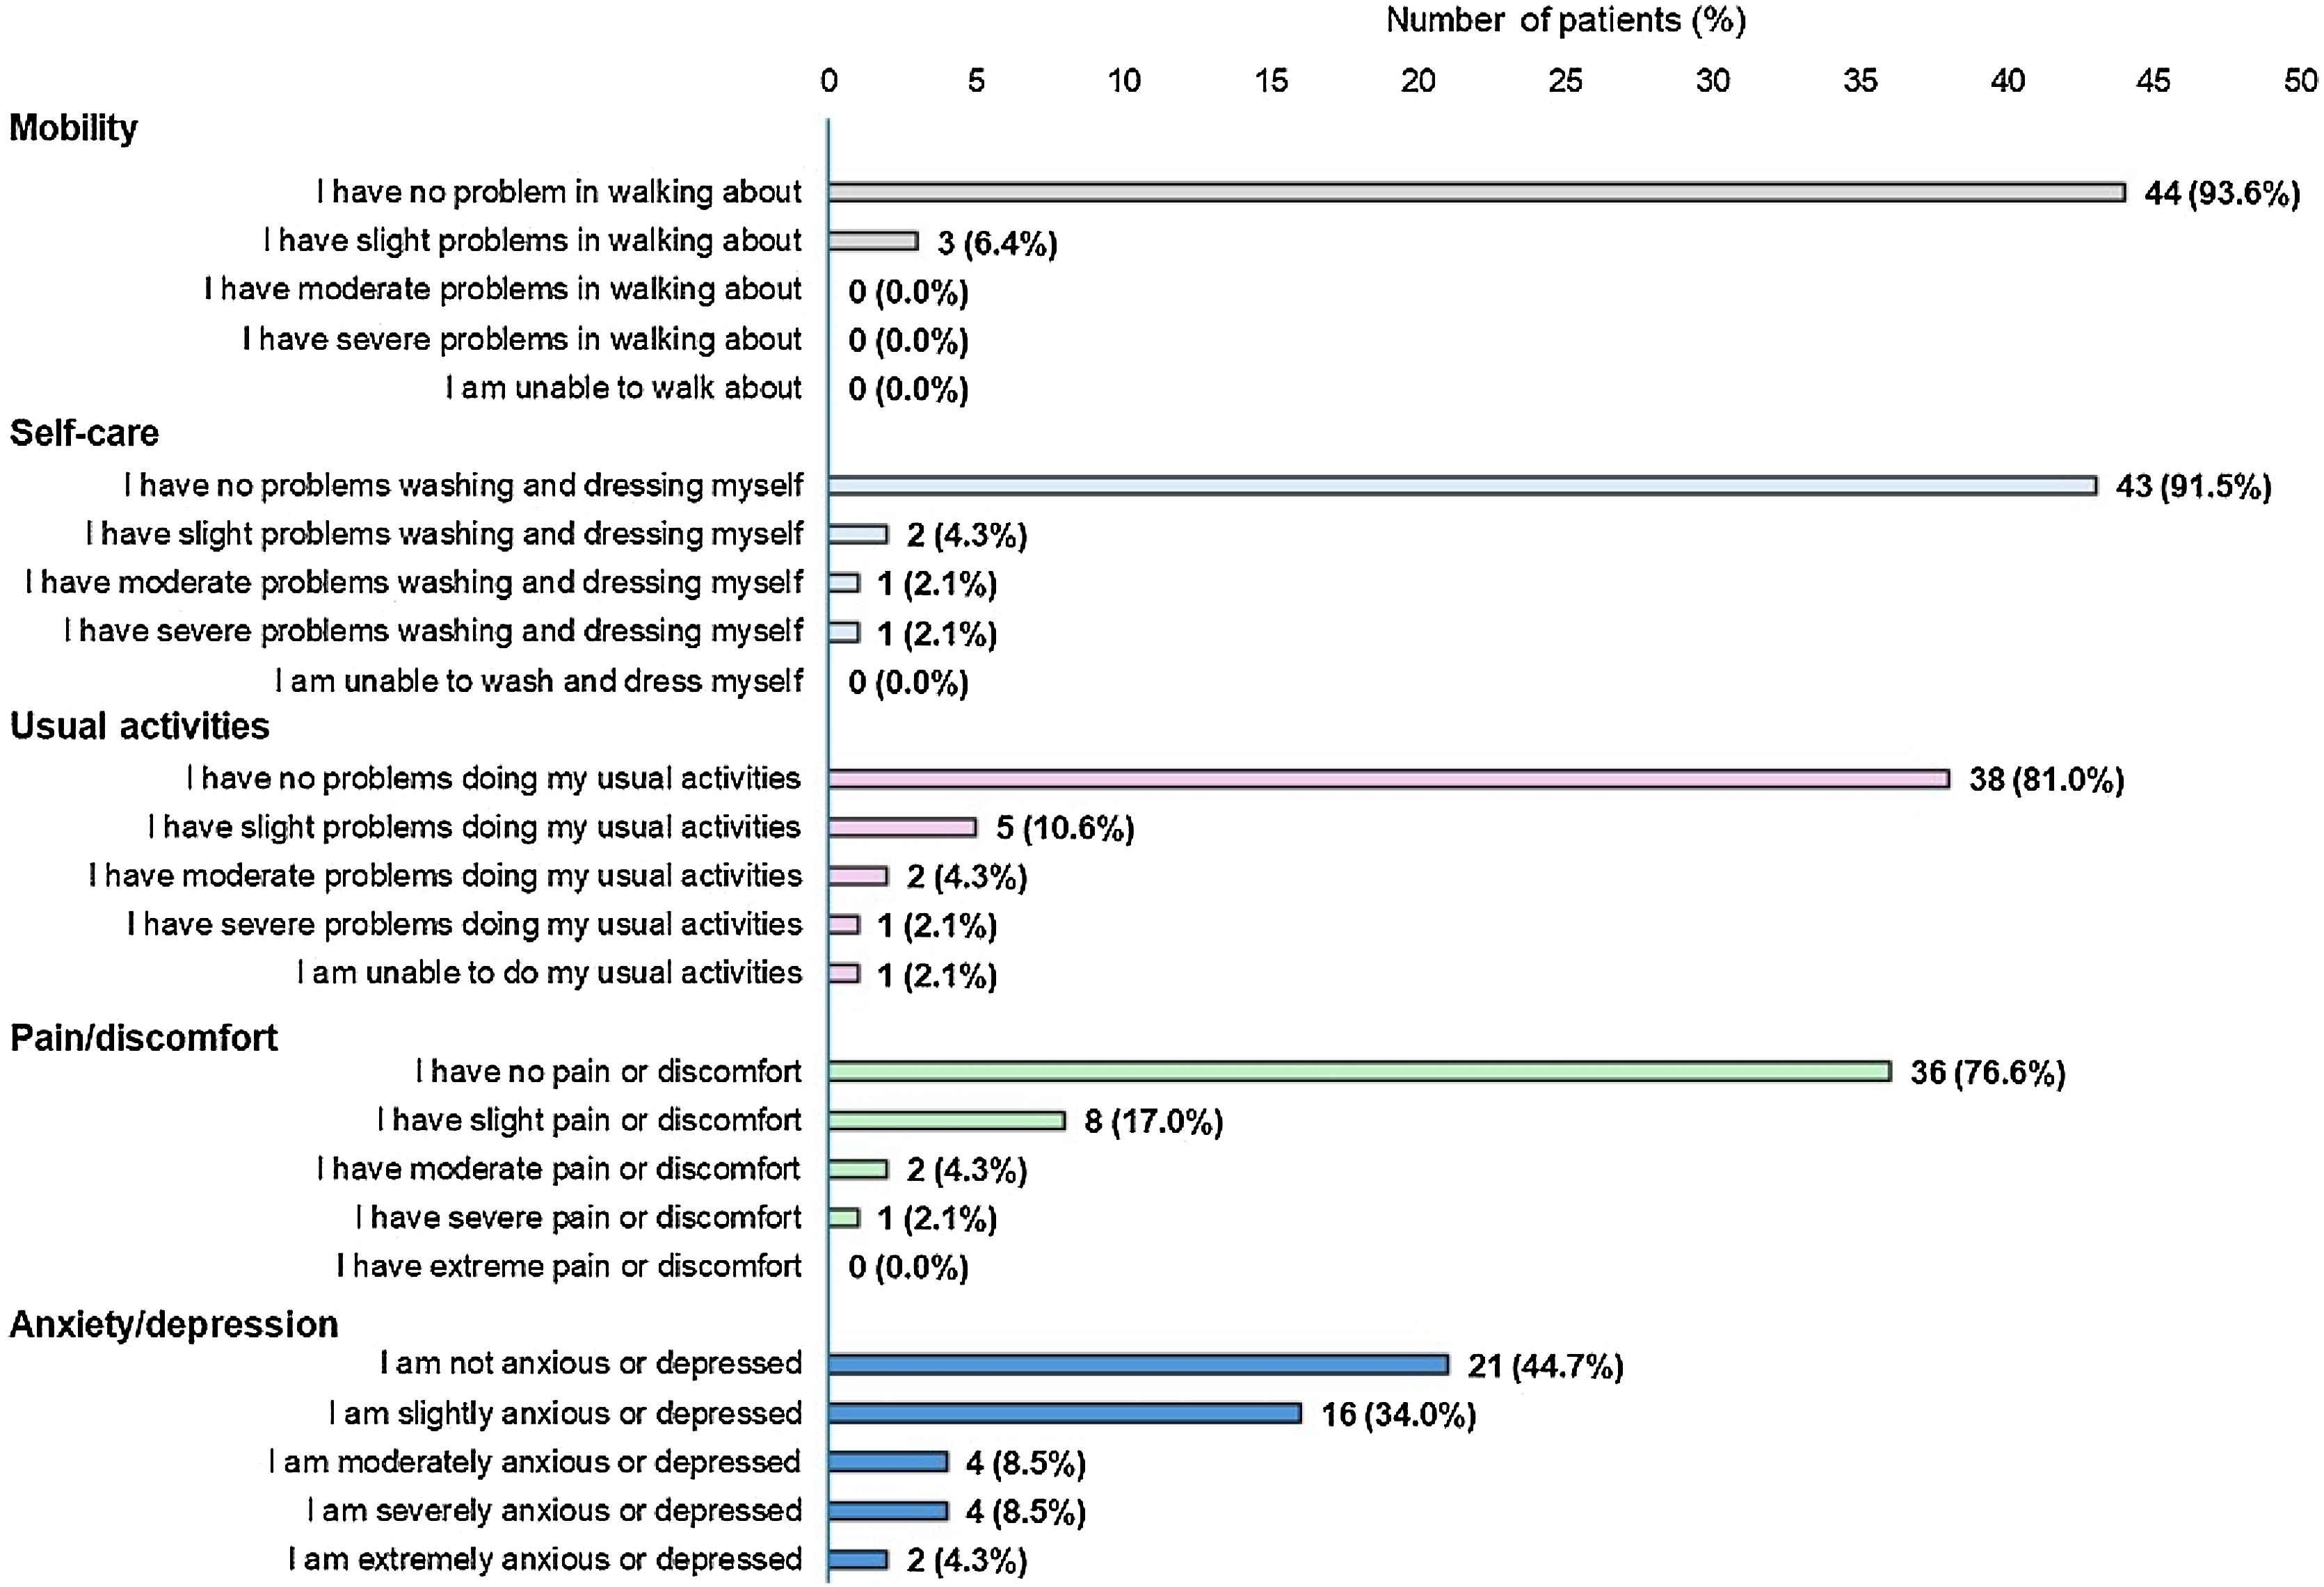Click the Usual activities section heading

tap(139, 726)
